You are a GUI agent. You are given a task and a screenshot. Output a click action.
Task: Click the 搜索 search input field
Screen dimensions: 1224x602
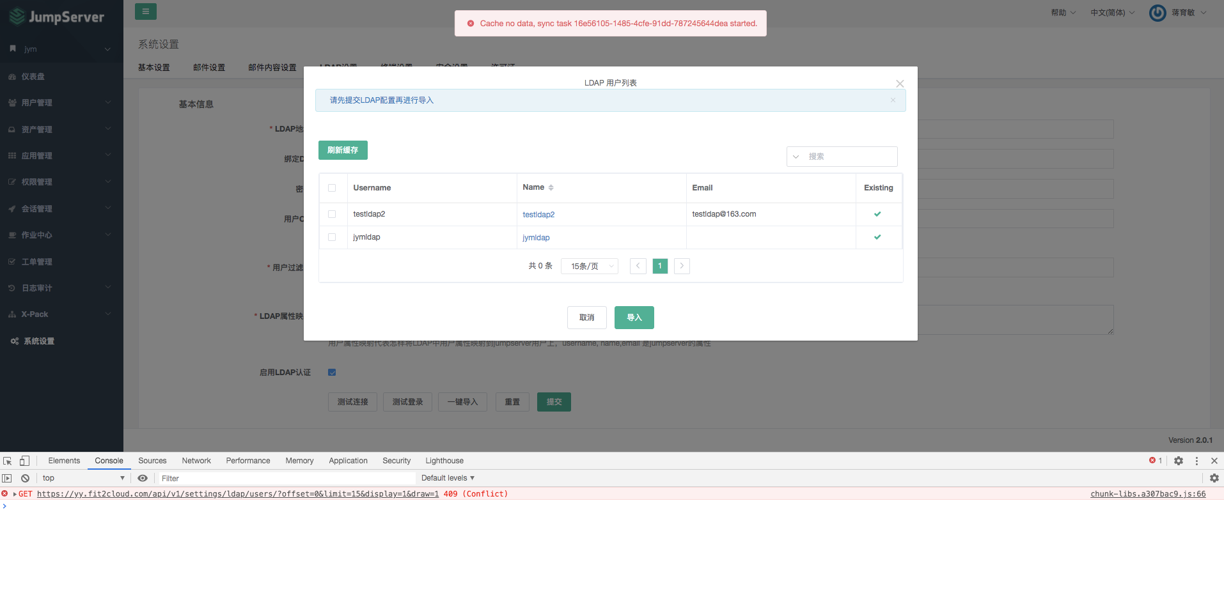coord(849,157)
